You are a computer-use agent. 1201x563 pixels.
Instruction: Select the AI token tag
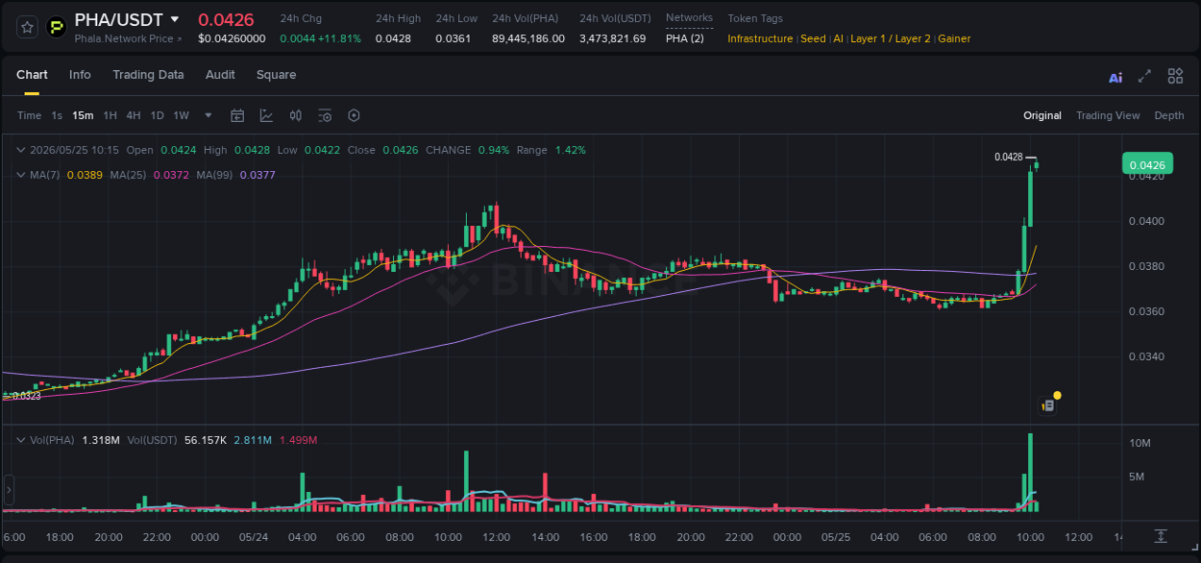[x=838, y=38]
